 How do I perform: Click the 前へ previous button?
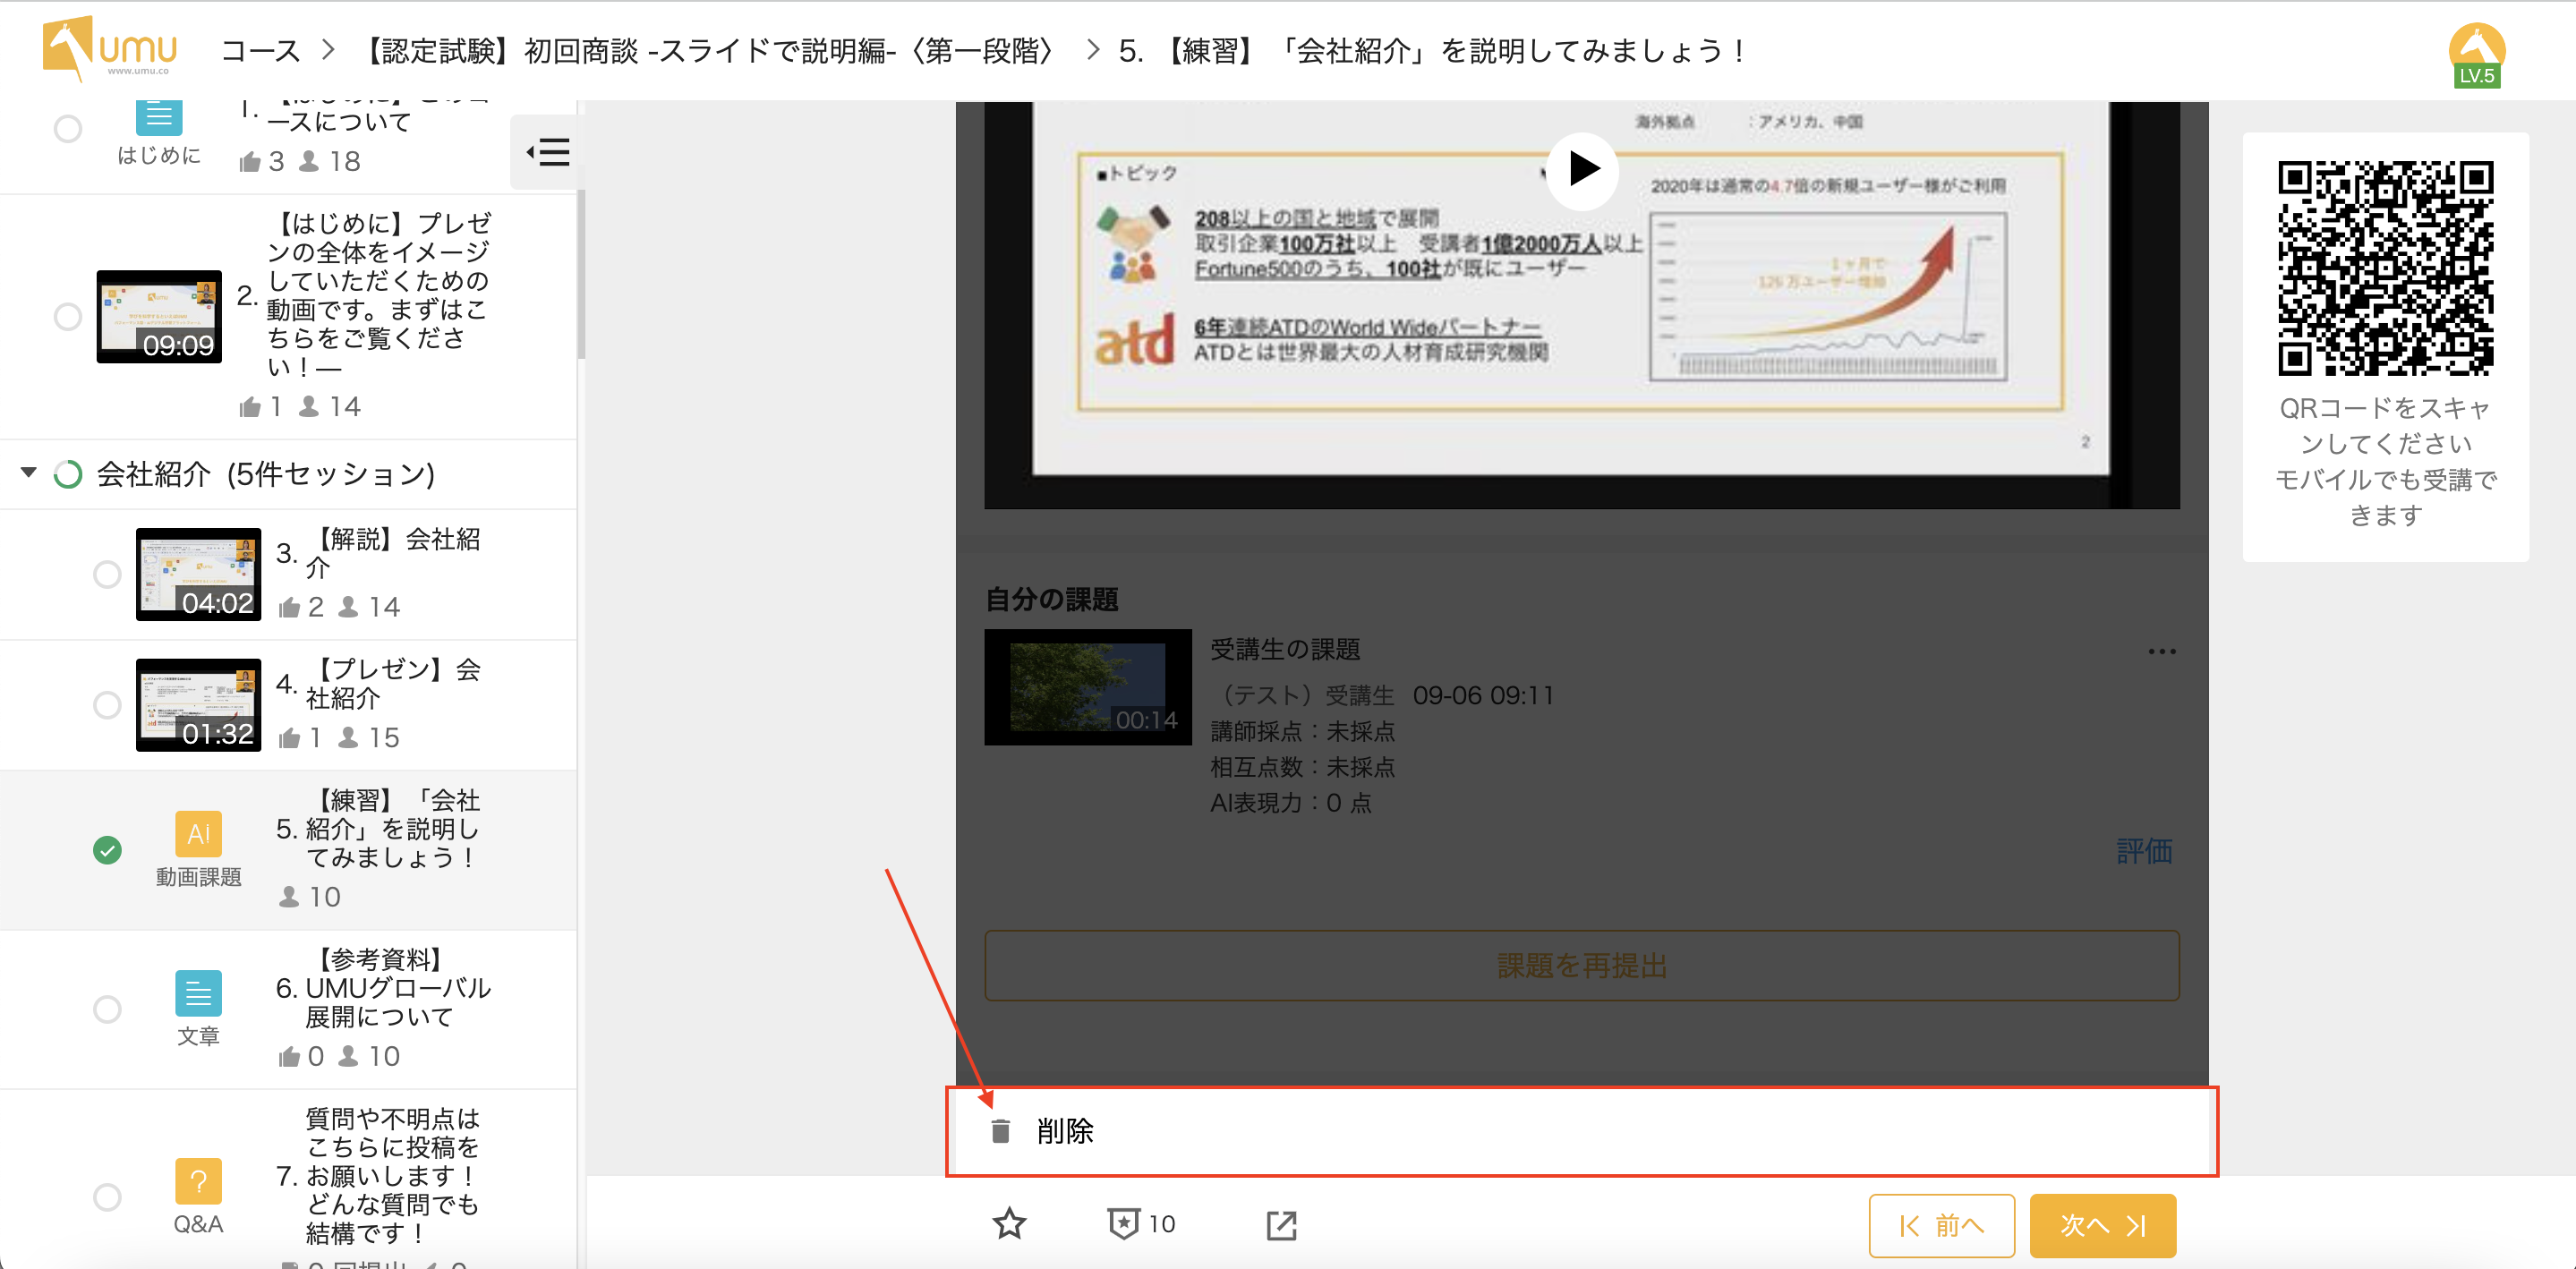pyautogui.click(x=1941, y=1225)
